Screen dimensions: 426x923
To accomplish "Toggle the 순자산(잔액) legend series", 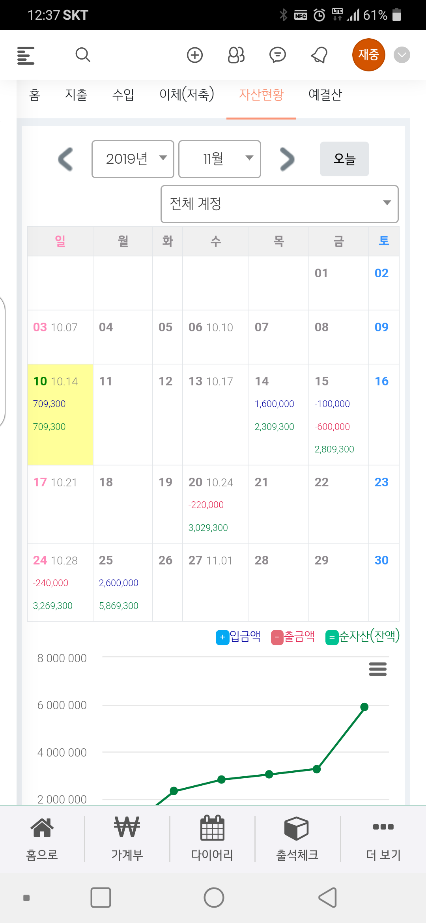I will coord(362,637).
